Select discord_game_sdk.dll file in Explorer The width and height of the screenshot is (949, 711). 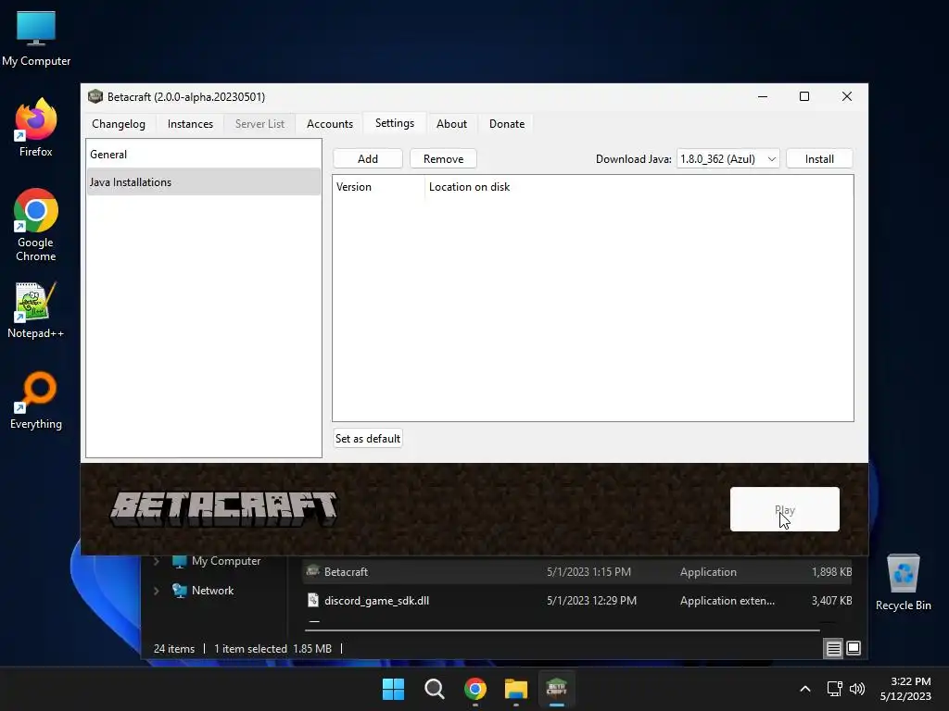[x=576, y=600]
